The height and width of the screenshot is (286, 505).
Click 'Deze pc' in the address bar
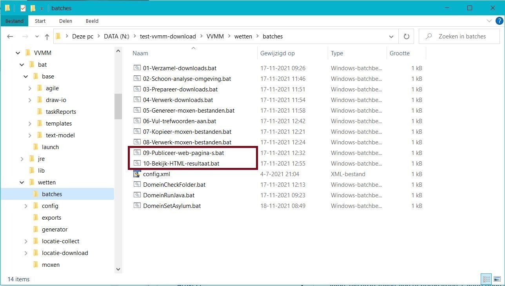click(83, 36)
